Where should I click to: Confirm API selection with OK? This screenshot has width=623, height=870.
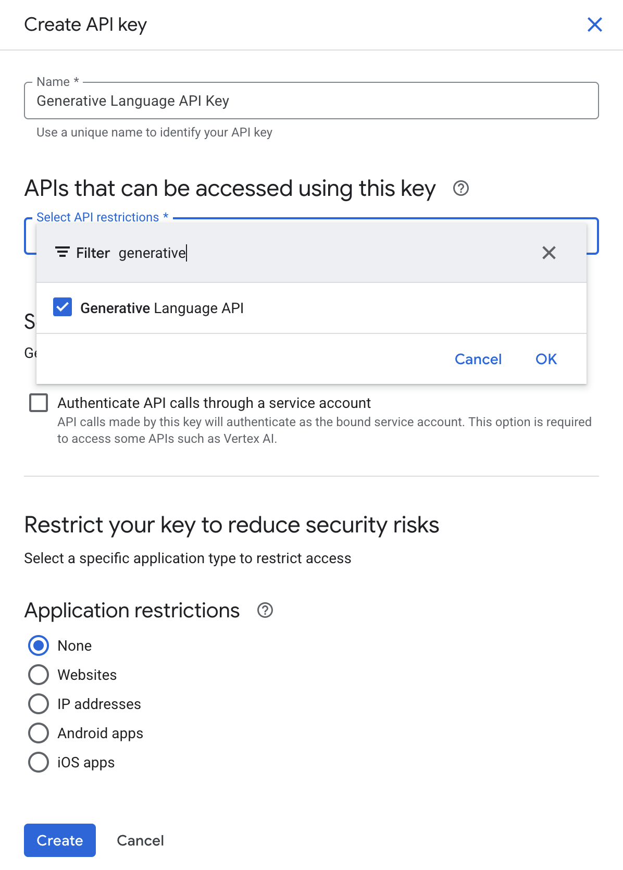tap(545, 359)
